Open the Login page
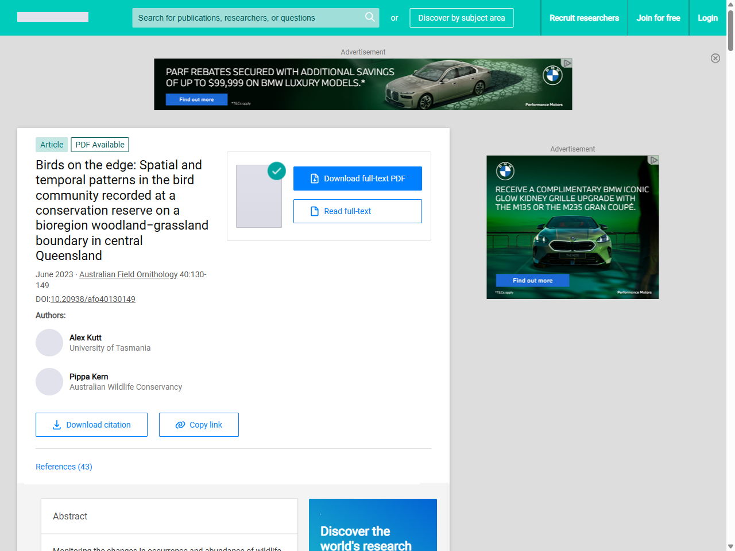This screenshot has width=735, height=551. 707,18
